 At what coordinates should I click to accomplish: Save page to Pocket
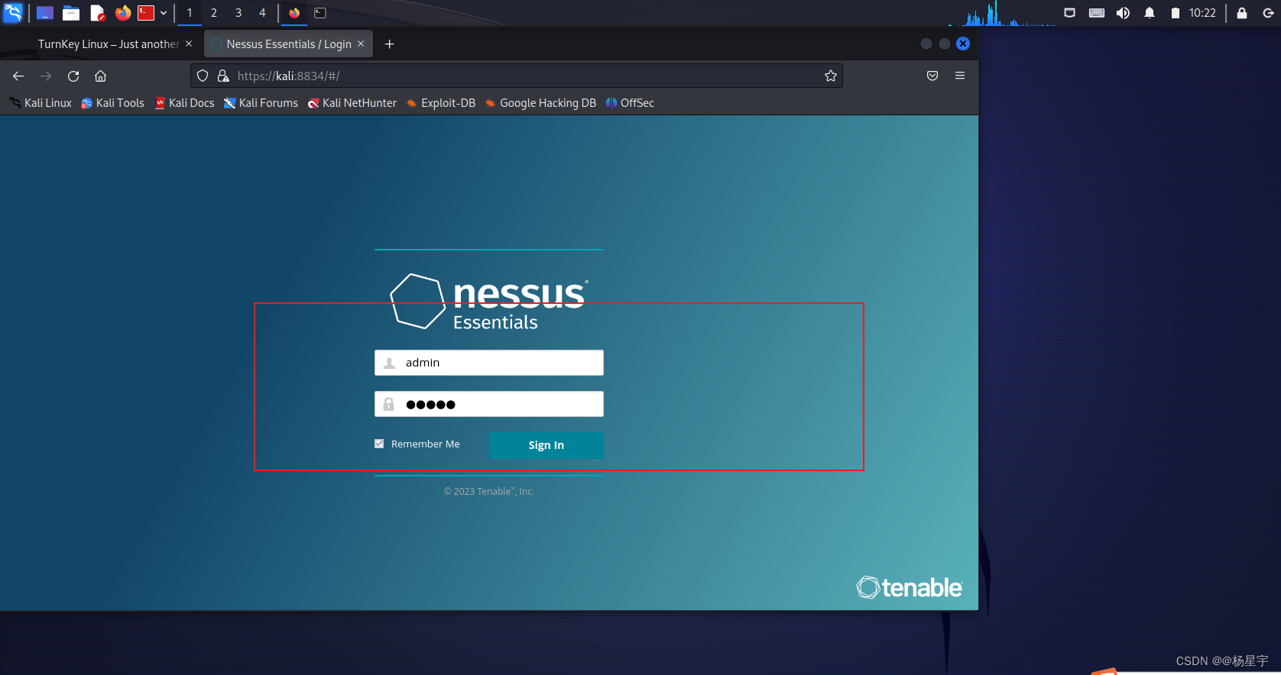click(x=932, y=76)
